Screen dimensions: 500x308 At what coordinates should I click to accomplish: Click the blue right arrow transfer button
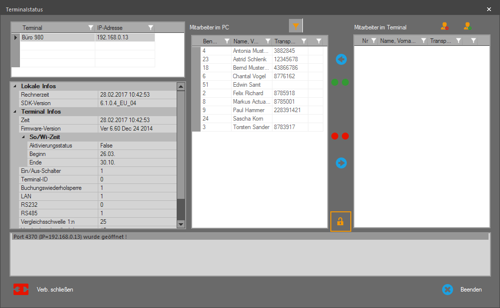click(x=341, y=163)
